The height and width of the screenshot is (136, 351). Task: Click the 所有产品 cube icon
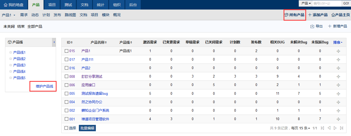(x=286, y=15)
